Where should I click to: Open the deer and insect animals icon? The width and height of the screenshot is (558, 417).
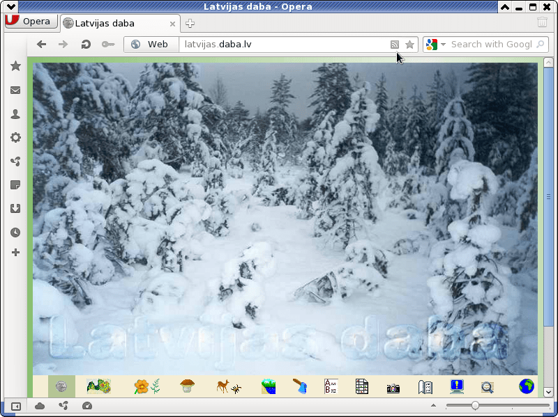pyautogui.click(x=229, y=386)
